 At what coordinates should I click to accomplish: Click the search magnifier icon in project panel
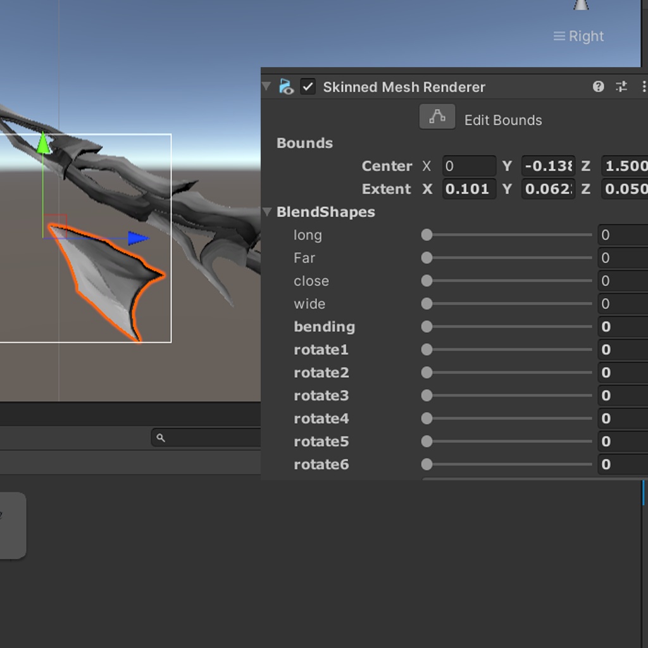pos(161,438)
